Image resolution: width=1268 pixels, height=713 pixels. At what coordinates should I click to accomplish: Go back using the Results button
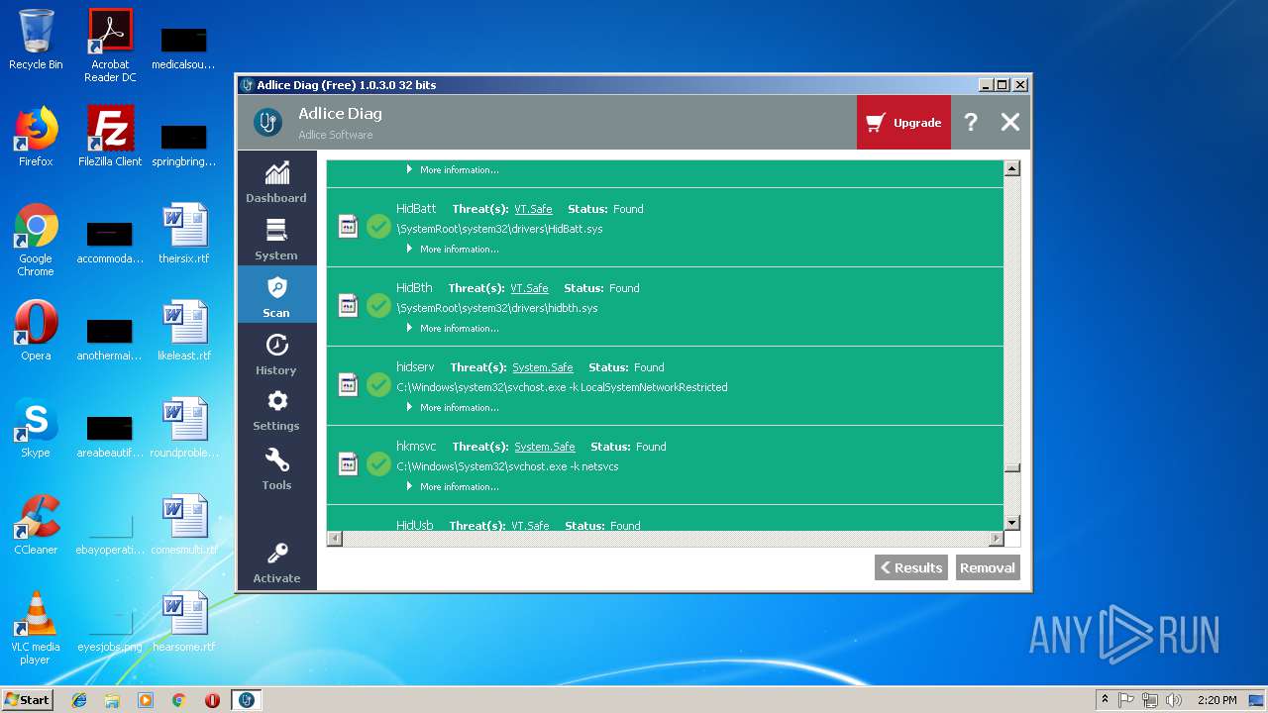click(911, 567)
